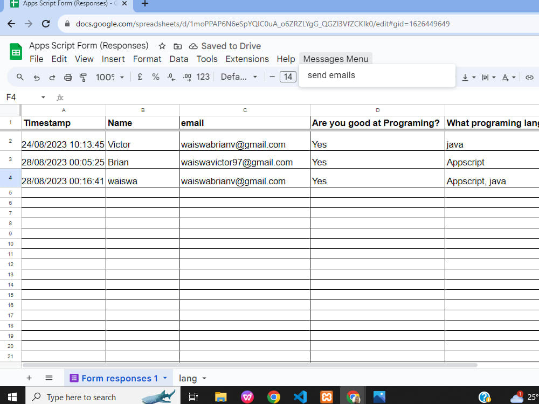
Task: Open the print dialog
Action: point(68,76)
